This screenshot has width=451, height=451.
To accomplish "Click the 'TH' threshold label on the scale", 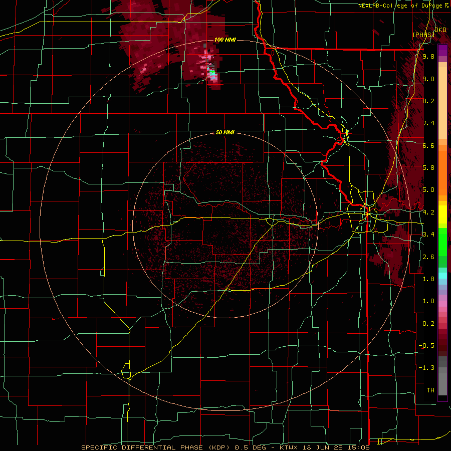I will (x=430, y=390).
